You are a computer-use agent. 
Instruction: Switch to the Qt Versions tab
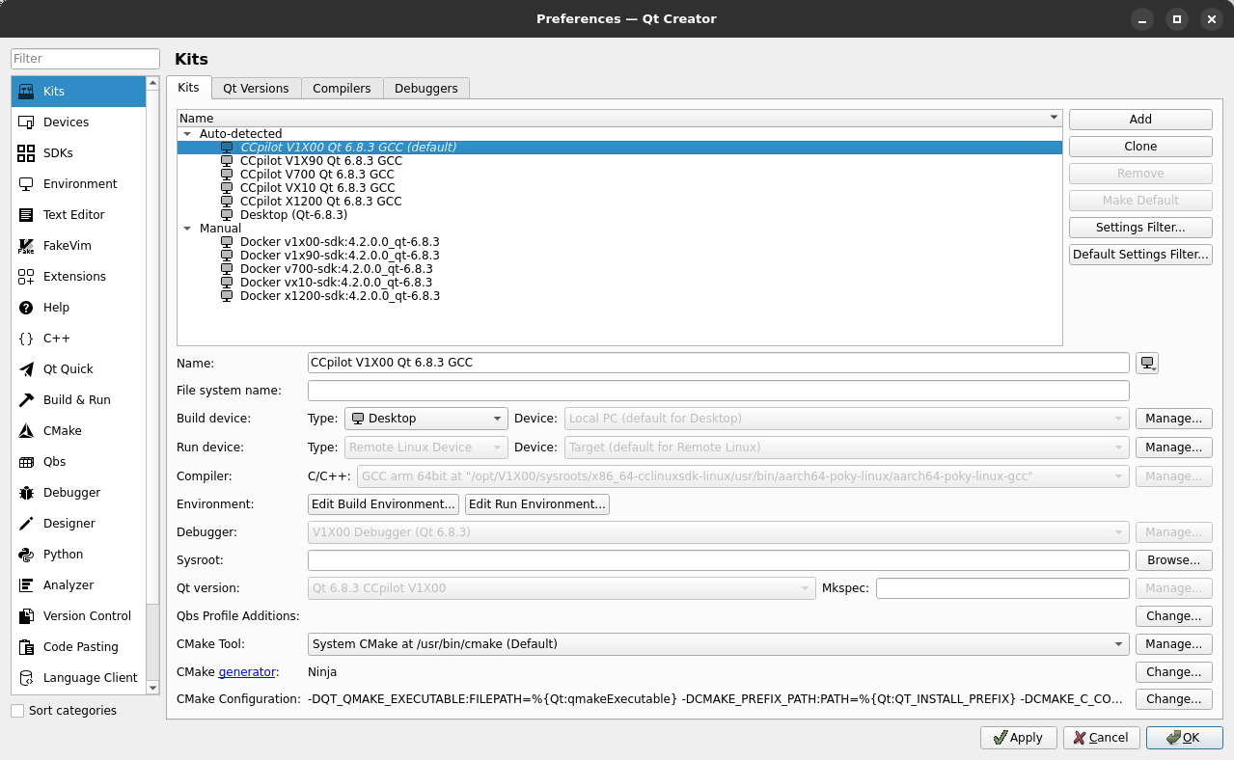pyautogui.click(x=256, y=88)
